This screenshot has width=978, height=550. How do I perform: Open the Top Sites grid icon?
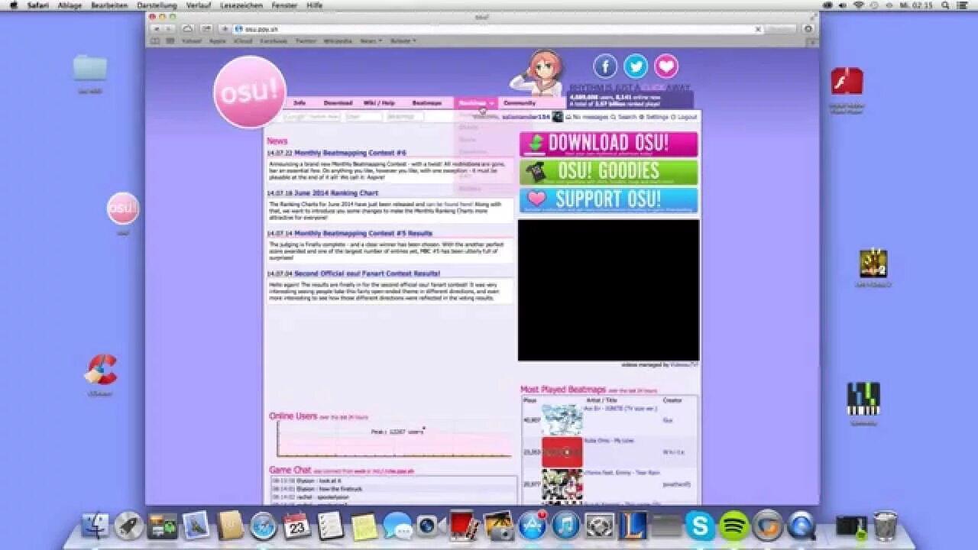point(170,40)
